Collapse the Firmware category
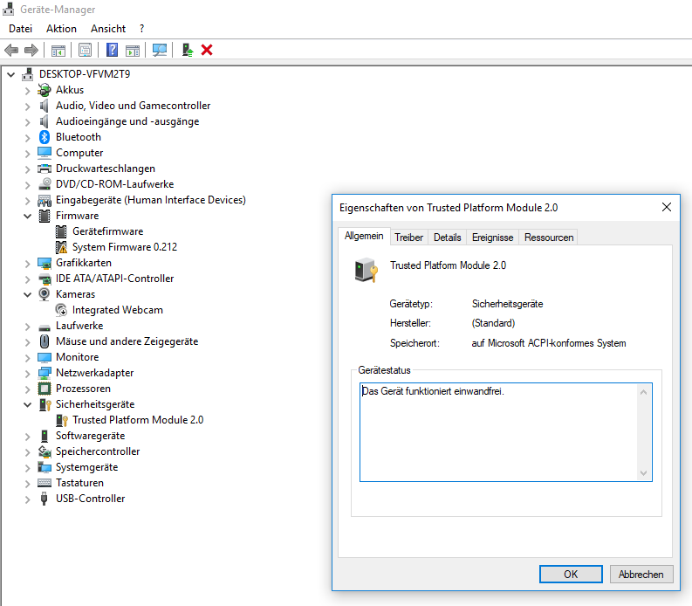 click(28, 216)
